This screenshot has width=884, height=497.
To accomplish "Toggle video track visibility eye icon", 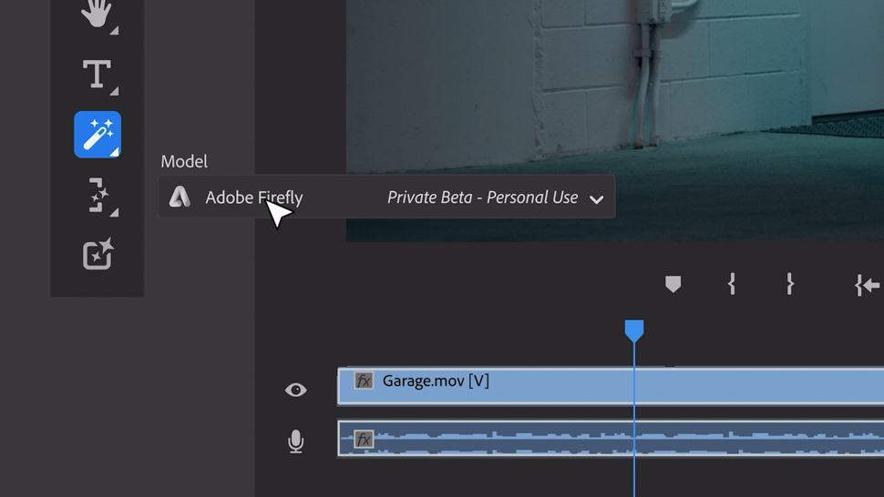I will tap(295, 390).
